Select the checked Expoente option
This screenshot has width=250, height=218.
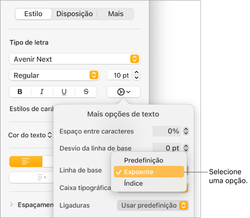pyautogui.click(x=149, y=172)
